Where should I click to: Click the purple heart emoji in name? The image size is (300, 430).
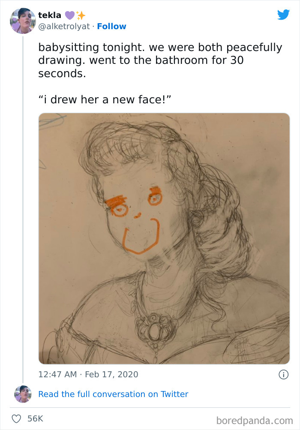[x=70, y=15]
